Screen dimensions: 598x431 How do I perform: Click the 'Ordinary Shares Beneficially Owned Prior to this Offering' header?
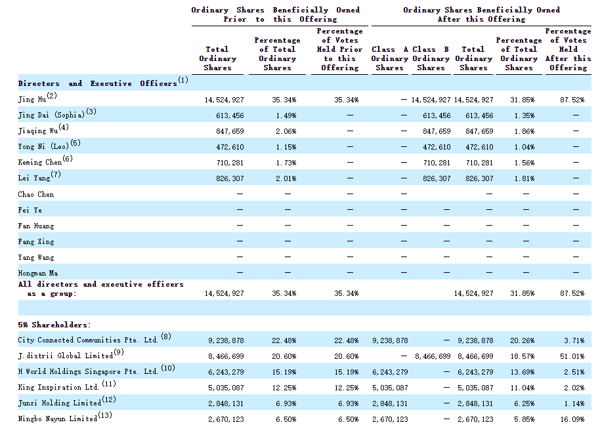(x=275, y=14)
